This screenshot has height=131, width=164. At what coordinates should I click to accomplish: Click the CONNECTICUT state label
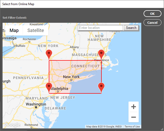point(85,66)
